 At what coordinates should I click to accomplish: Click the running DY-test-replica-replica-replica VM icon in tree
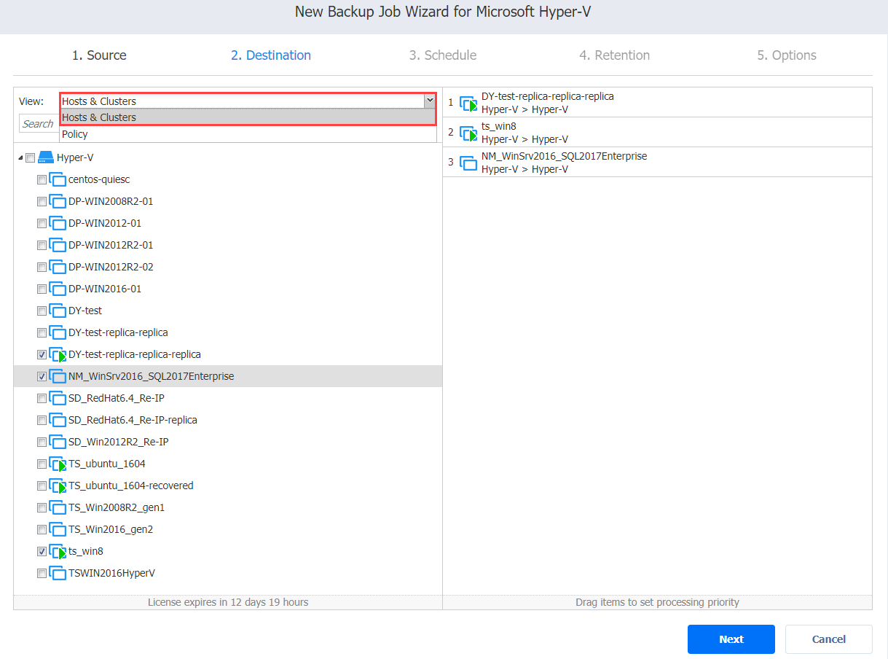(58, 354)
